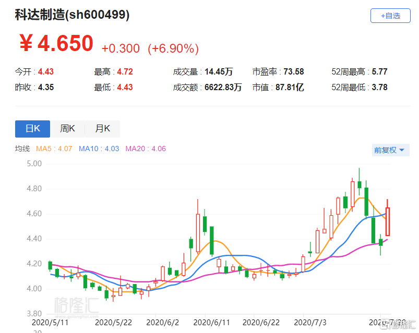
Task: Click the 5.00 price axis label
Action: (34, 164)
